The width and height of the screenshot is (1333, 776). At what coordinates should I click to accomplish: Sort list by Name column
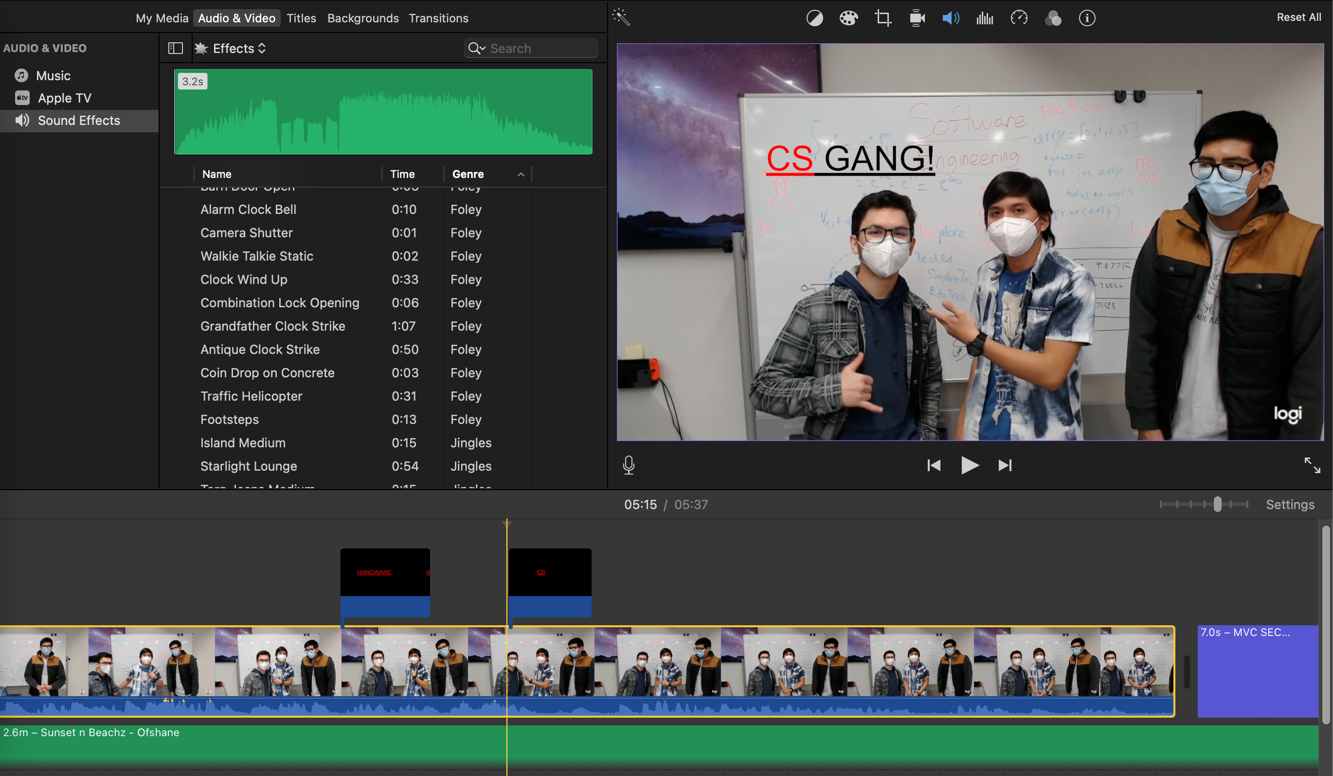pyautogui.click(x=288, y=174)
